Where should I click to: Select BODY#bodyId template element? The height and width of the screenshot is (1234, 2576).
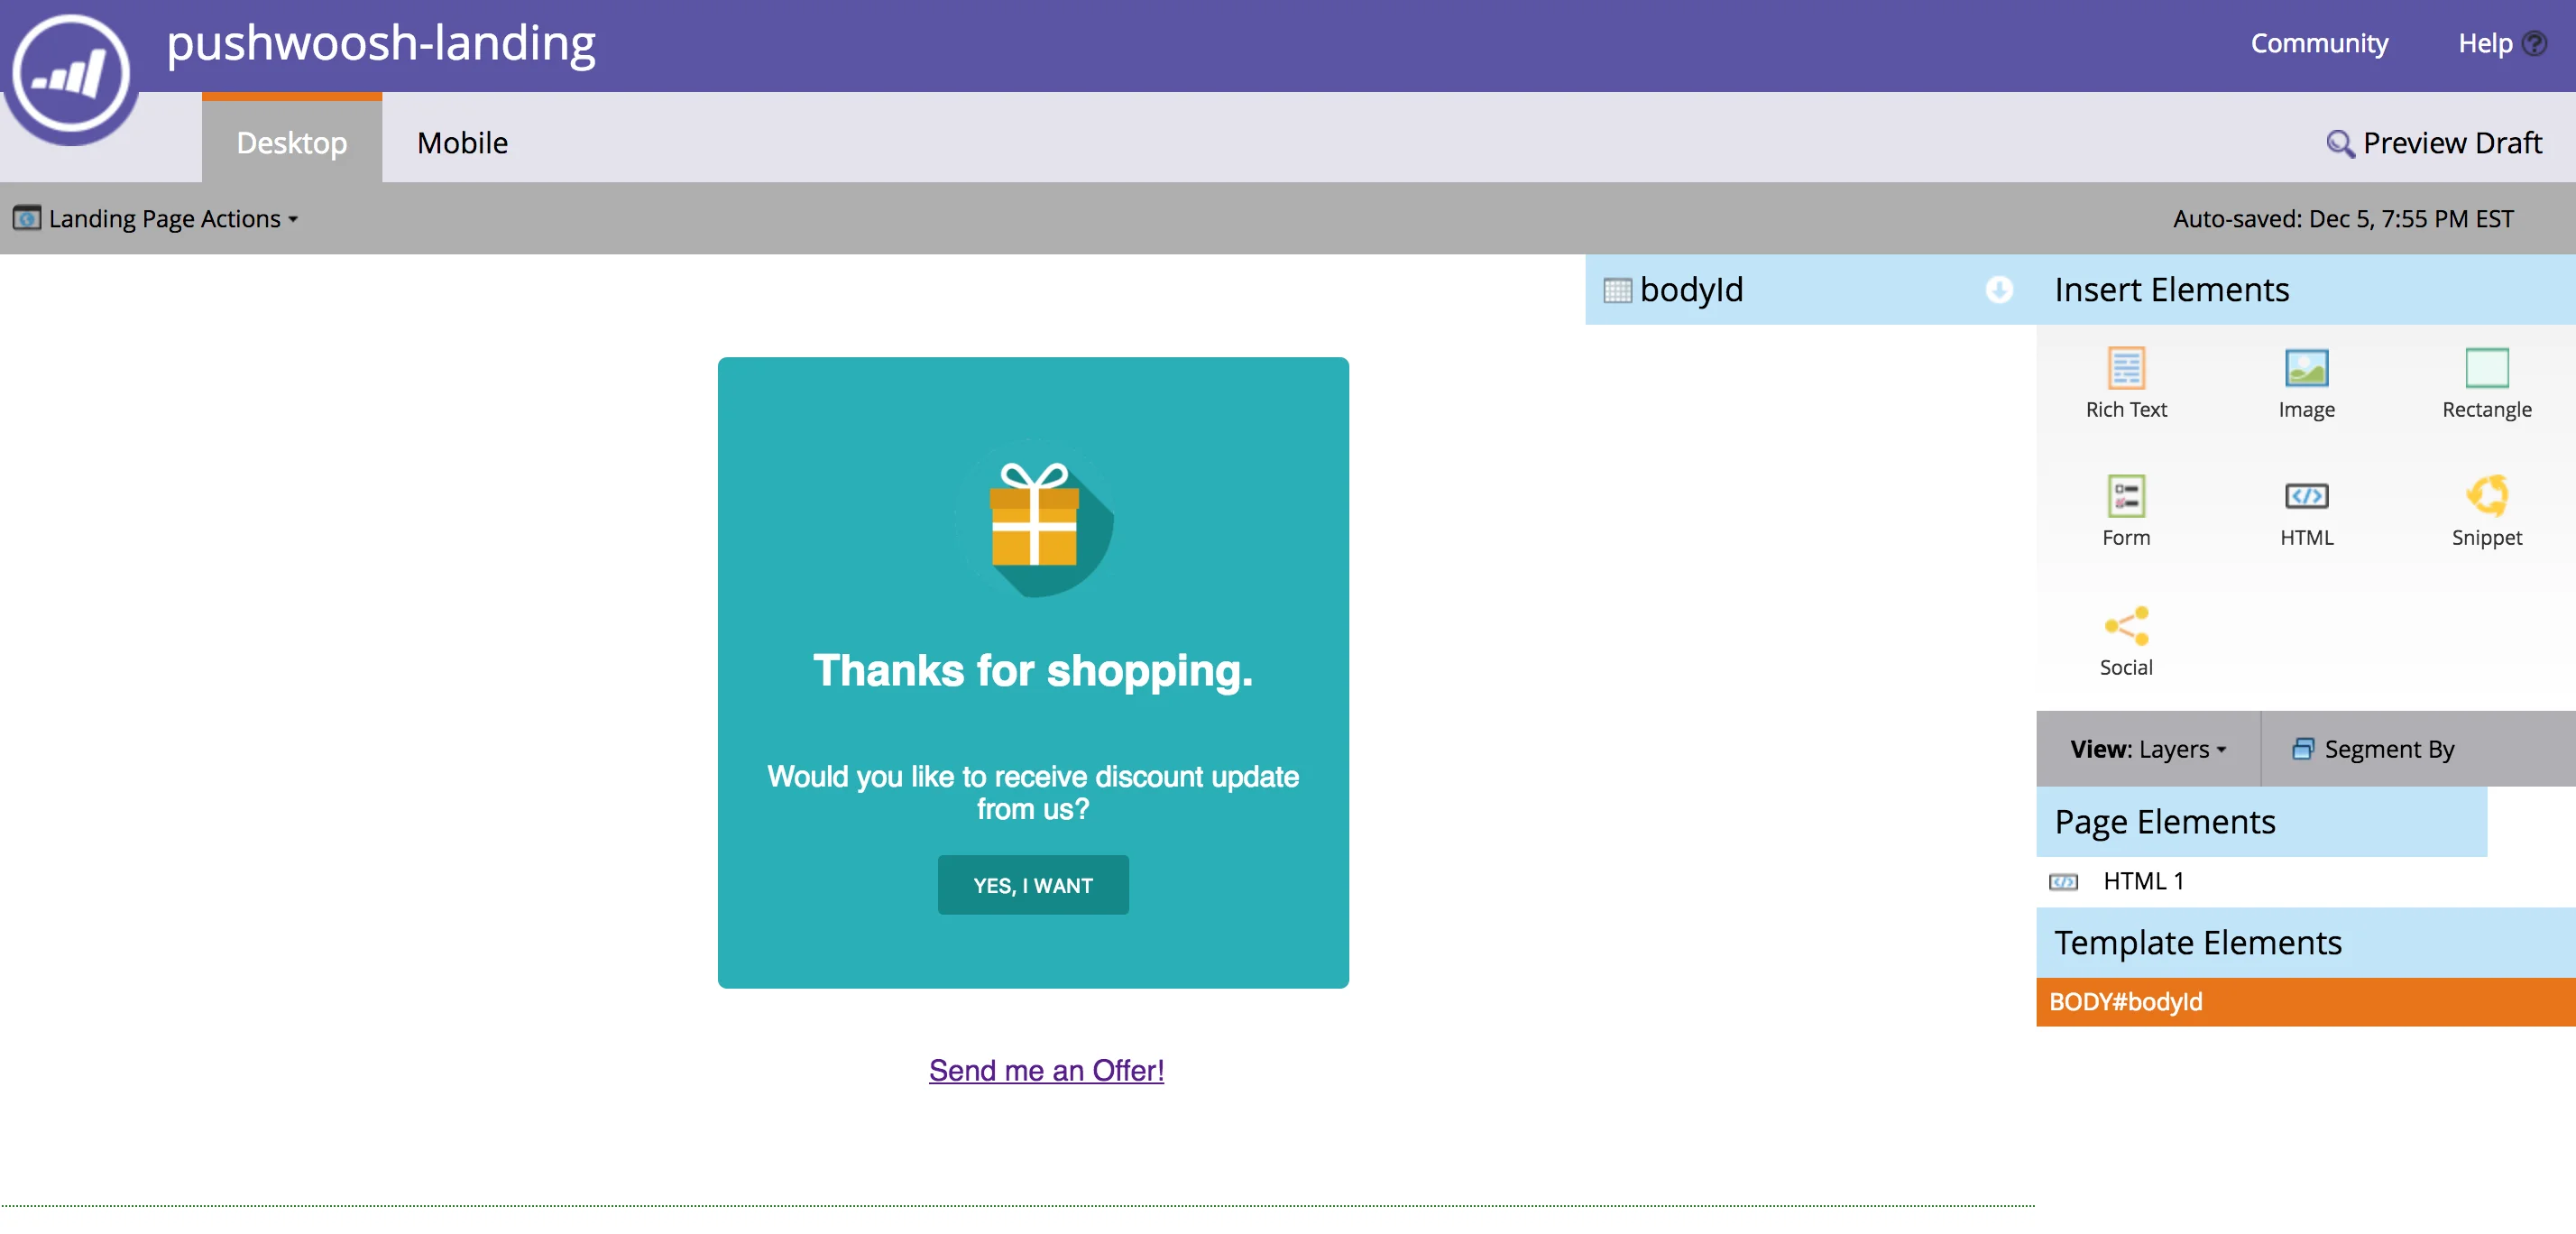(2125, 1002)
